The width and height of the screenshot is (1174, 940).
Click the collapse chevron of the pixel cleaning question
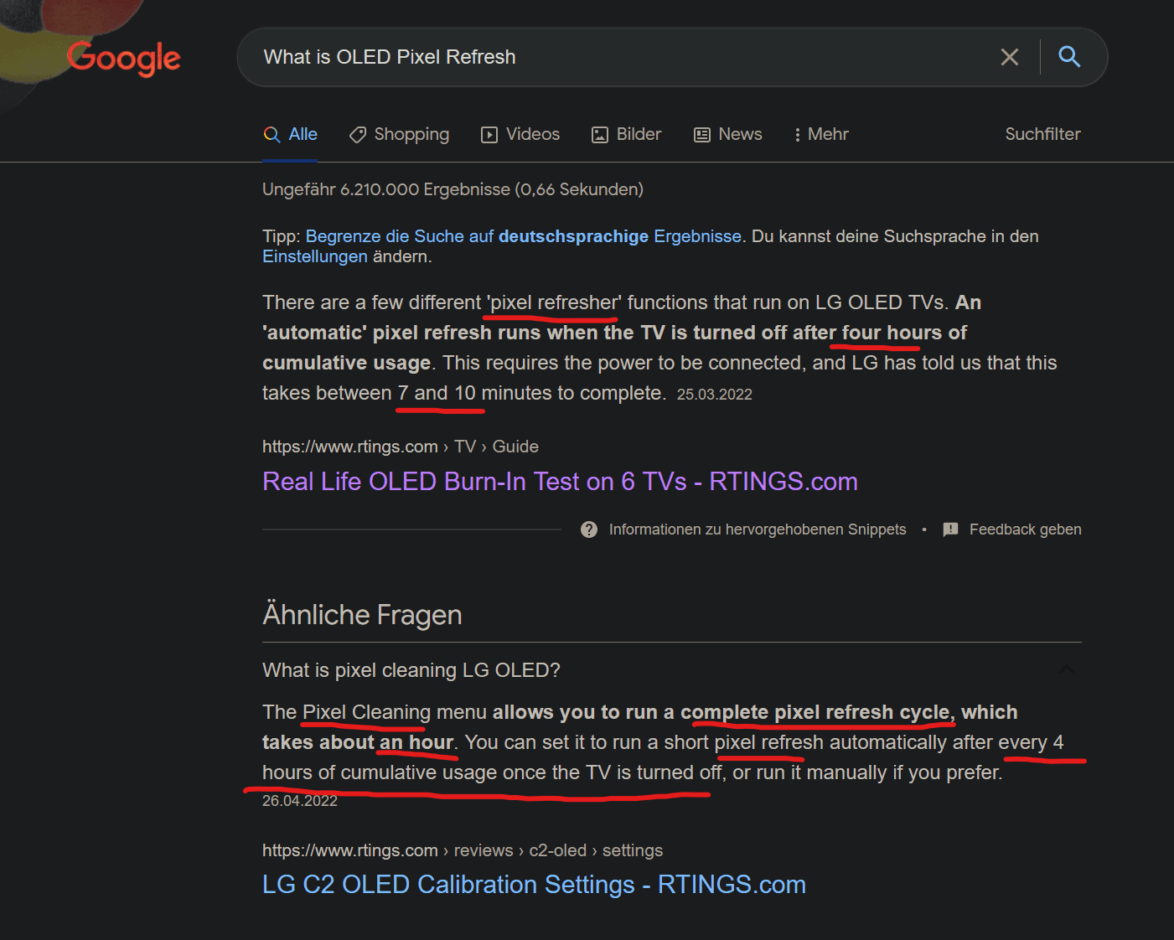(x=1067, y=669)
